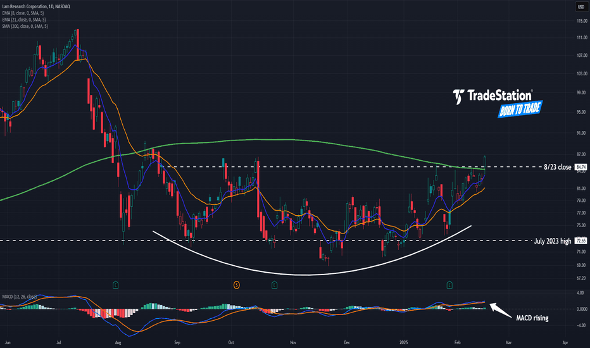590x348 pixels.
Task: Select the 'July 2023 high' line label
Action: point(553,241)
